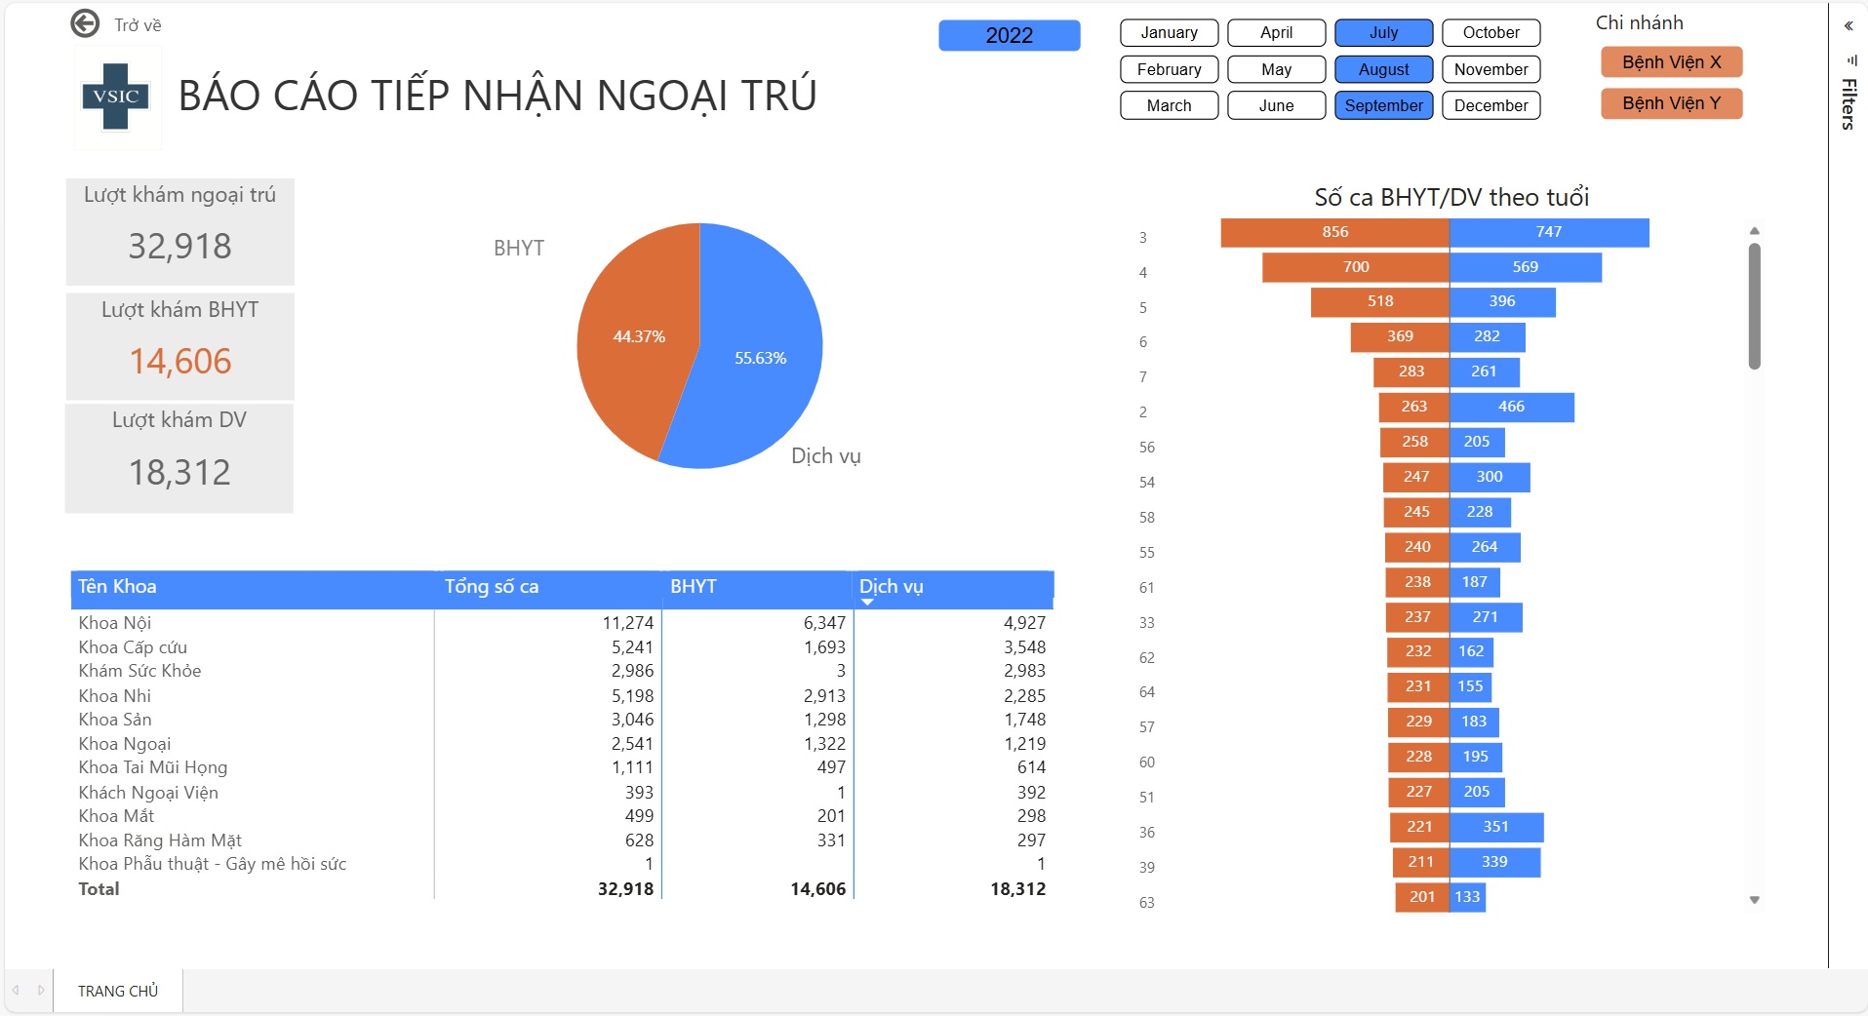Deselect the July month slicer
Viewport: 1868px width, 1016px height.
pos(1383,32)
